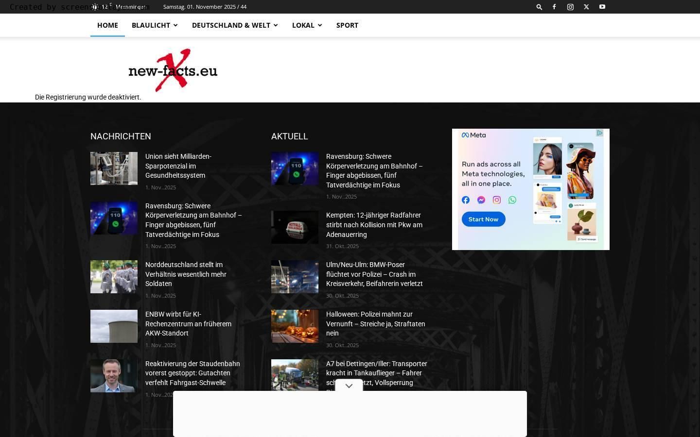Click the Notfallseelsorge thumbnail image
The width and height of the screenshot is (700, 437).
(x=295, y=227)
